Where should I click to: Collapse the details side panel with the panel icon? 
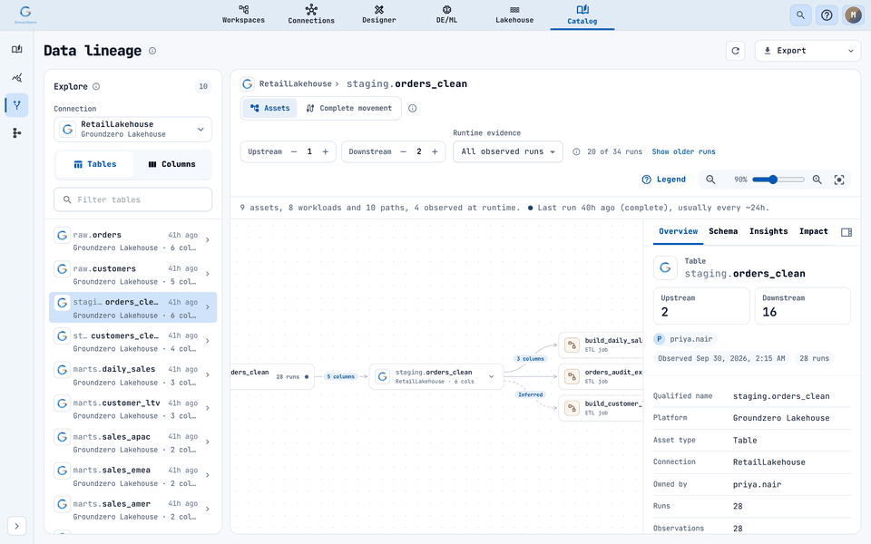847,232
